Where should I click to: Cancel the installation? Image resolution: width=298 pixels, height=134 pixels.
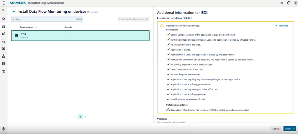point(276,129)
